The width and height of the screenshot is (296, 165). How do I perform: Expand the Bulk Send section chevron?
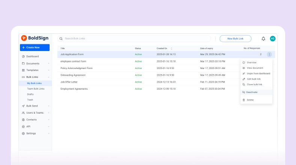click(x=48, y=106)
